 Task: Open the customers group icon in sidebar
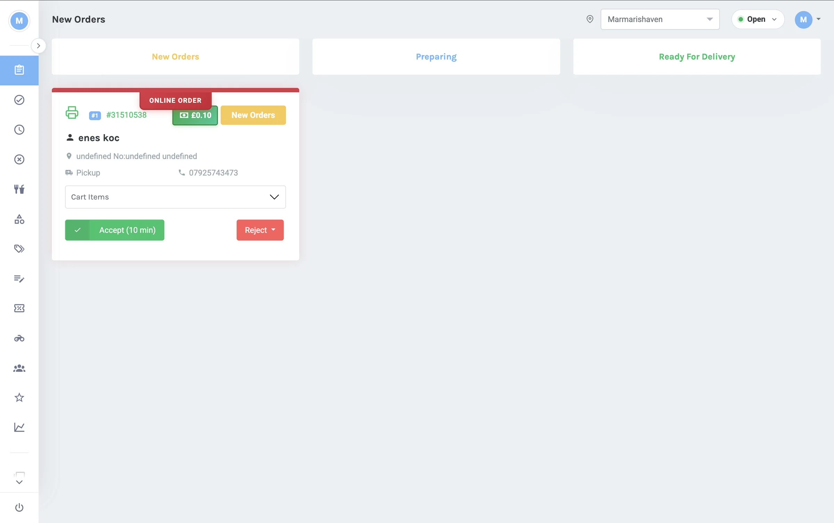[x=19, y=368]
